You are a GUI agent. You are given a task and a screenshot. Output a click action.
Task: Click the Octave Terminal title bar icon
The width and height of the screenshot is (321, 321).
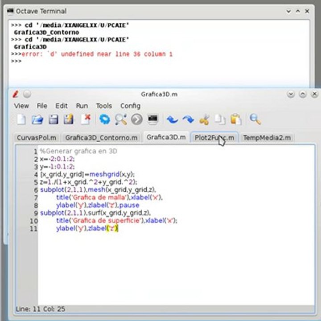tap(10, 11)
